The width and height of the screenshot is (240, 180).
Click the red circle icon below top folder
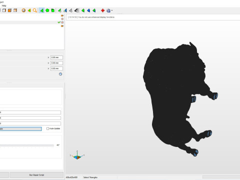pos(62,19)
